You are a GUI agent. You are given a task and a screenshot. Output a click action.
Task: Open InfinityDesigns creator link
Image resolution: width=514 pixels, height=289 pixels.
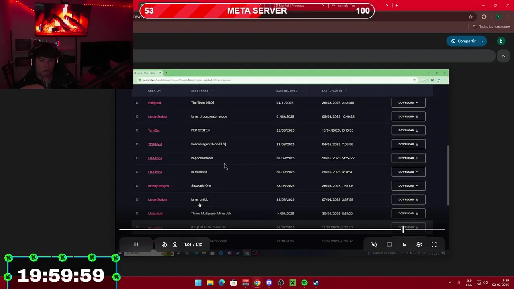click(x=158, y=186)
